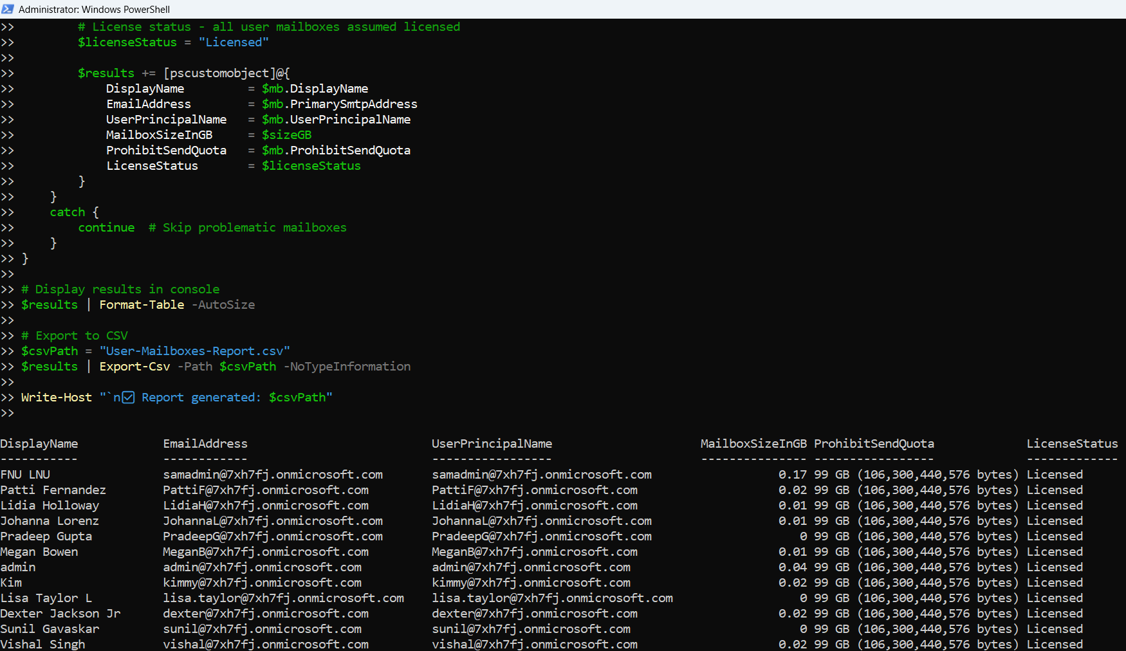This screenshot has width=1126, height=651.
Task: Click the LicenseStatus column header
Action: pyautogui.click(x=1072, y=444)
